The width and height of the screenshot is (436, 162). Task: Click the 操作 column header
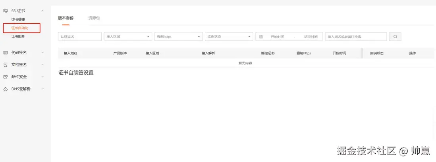412,53
